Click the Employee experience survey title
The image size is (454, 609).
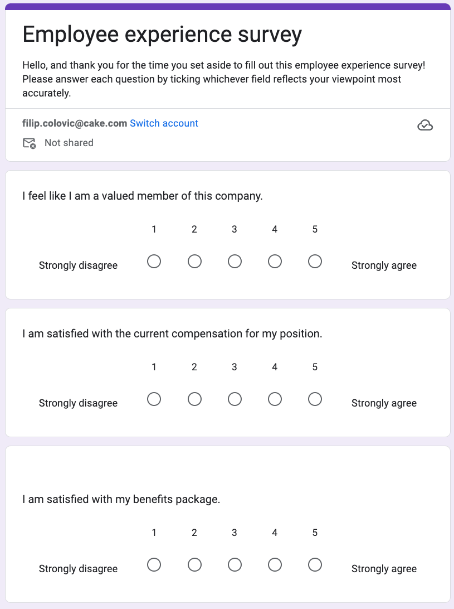pos(162,35)
